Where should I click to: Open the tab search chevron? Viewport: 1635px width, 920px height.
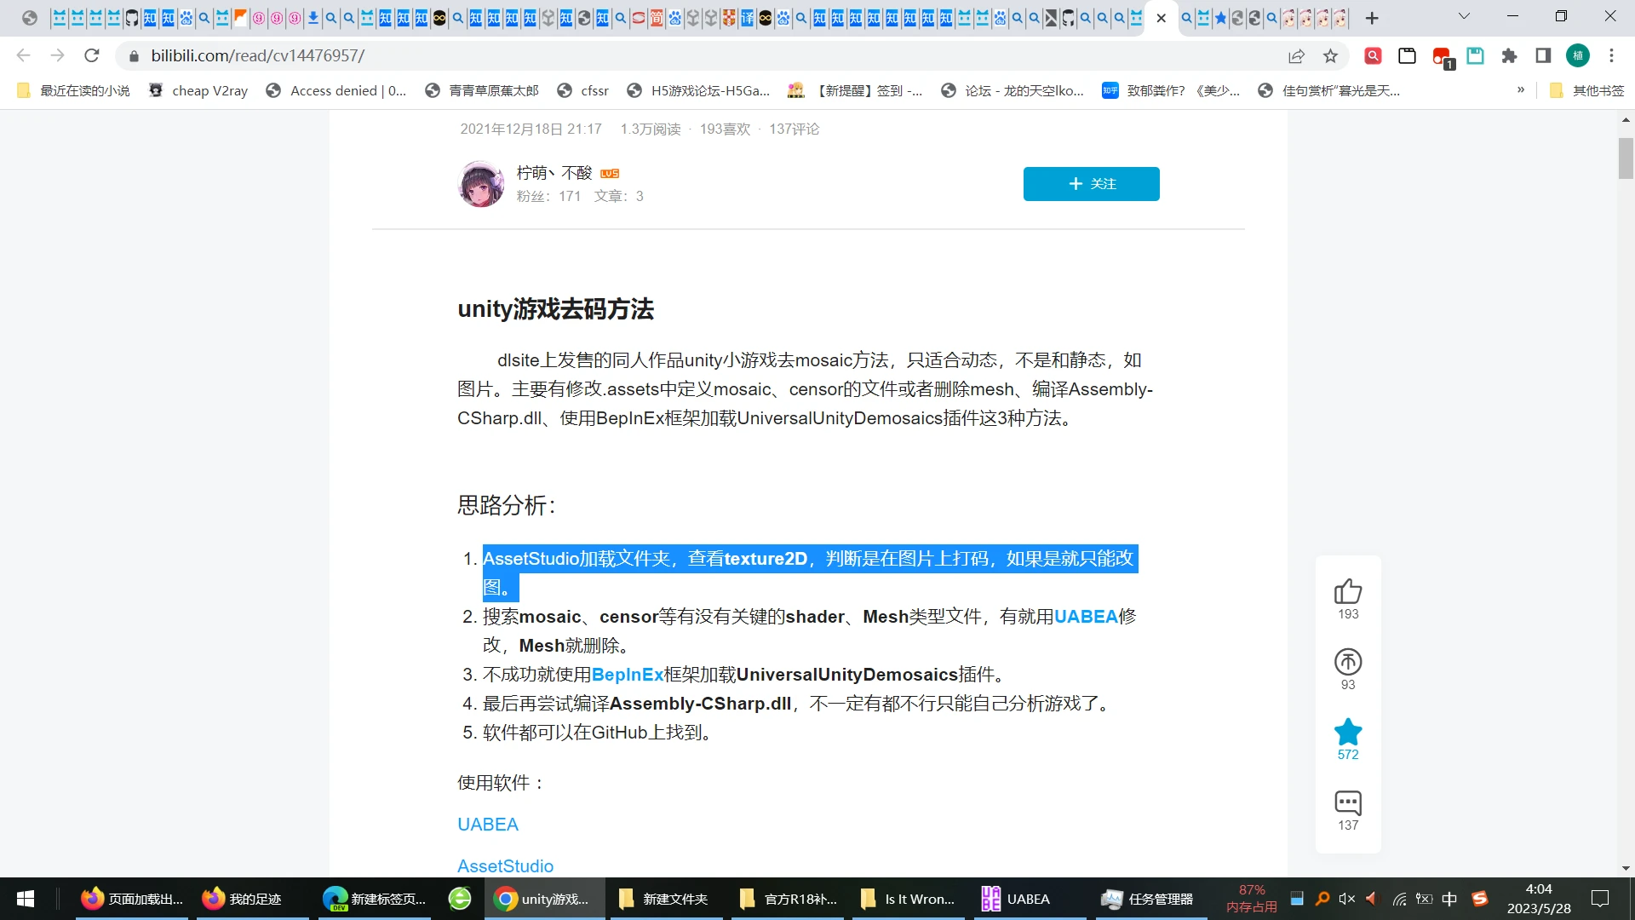[1464, 17]
